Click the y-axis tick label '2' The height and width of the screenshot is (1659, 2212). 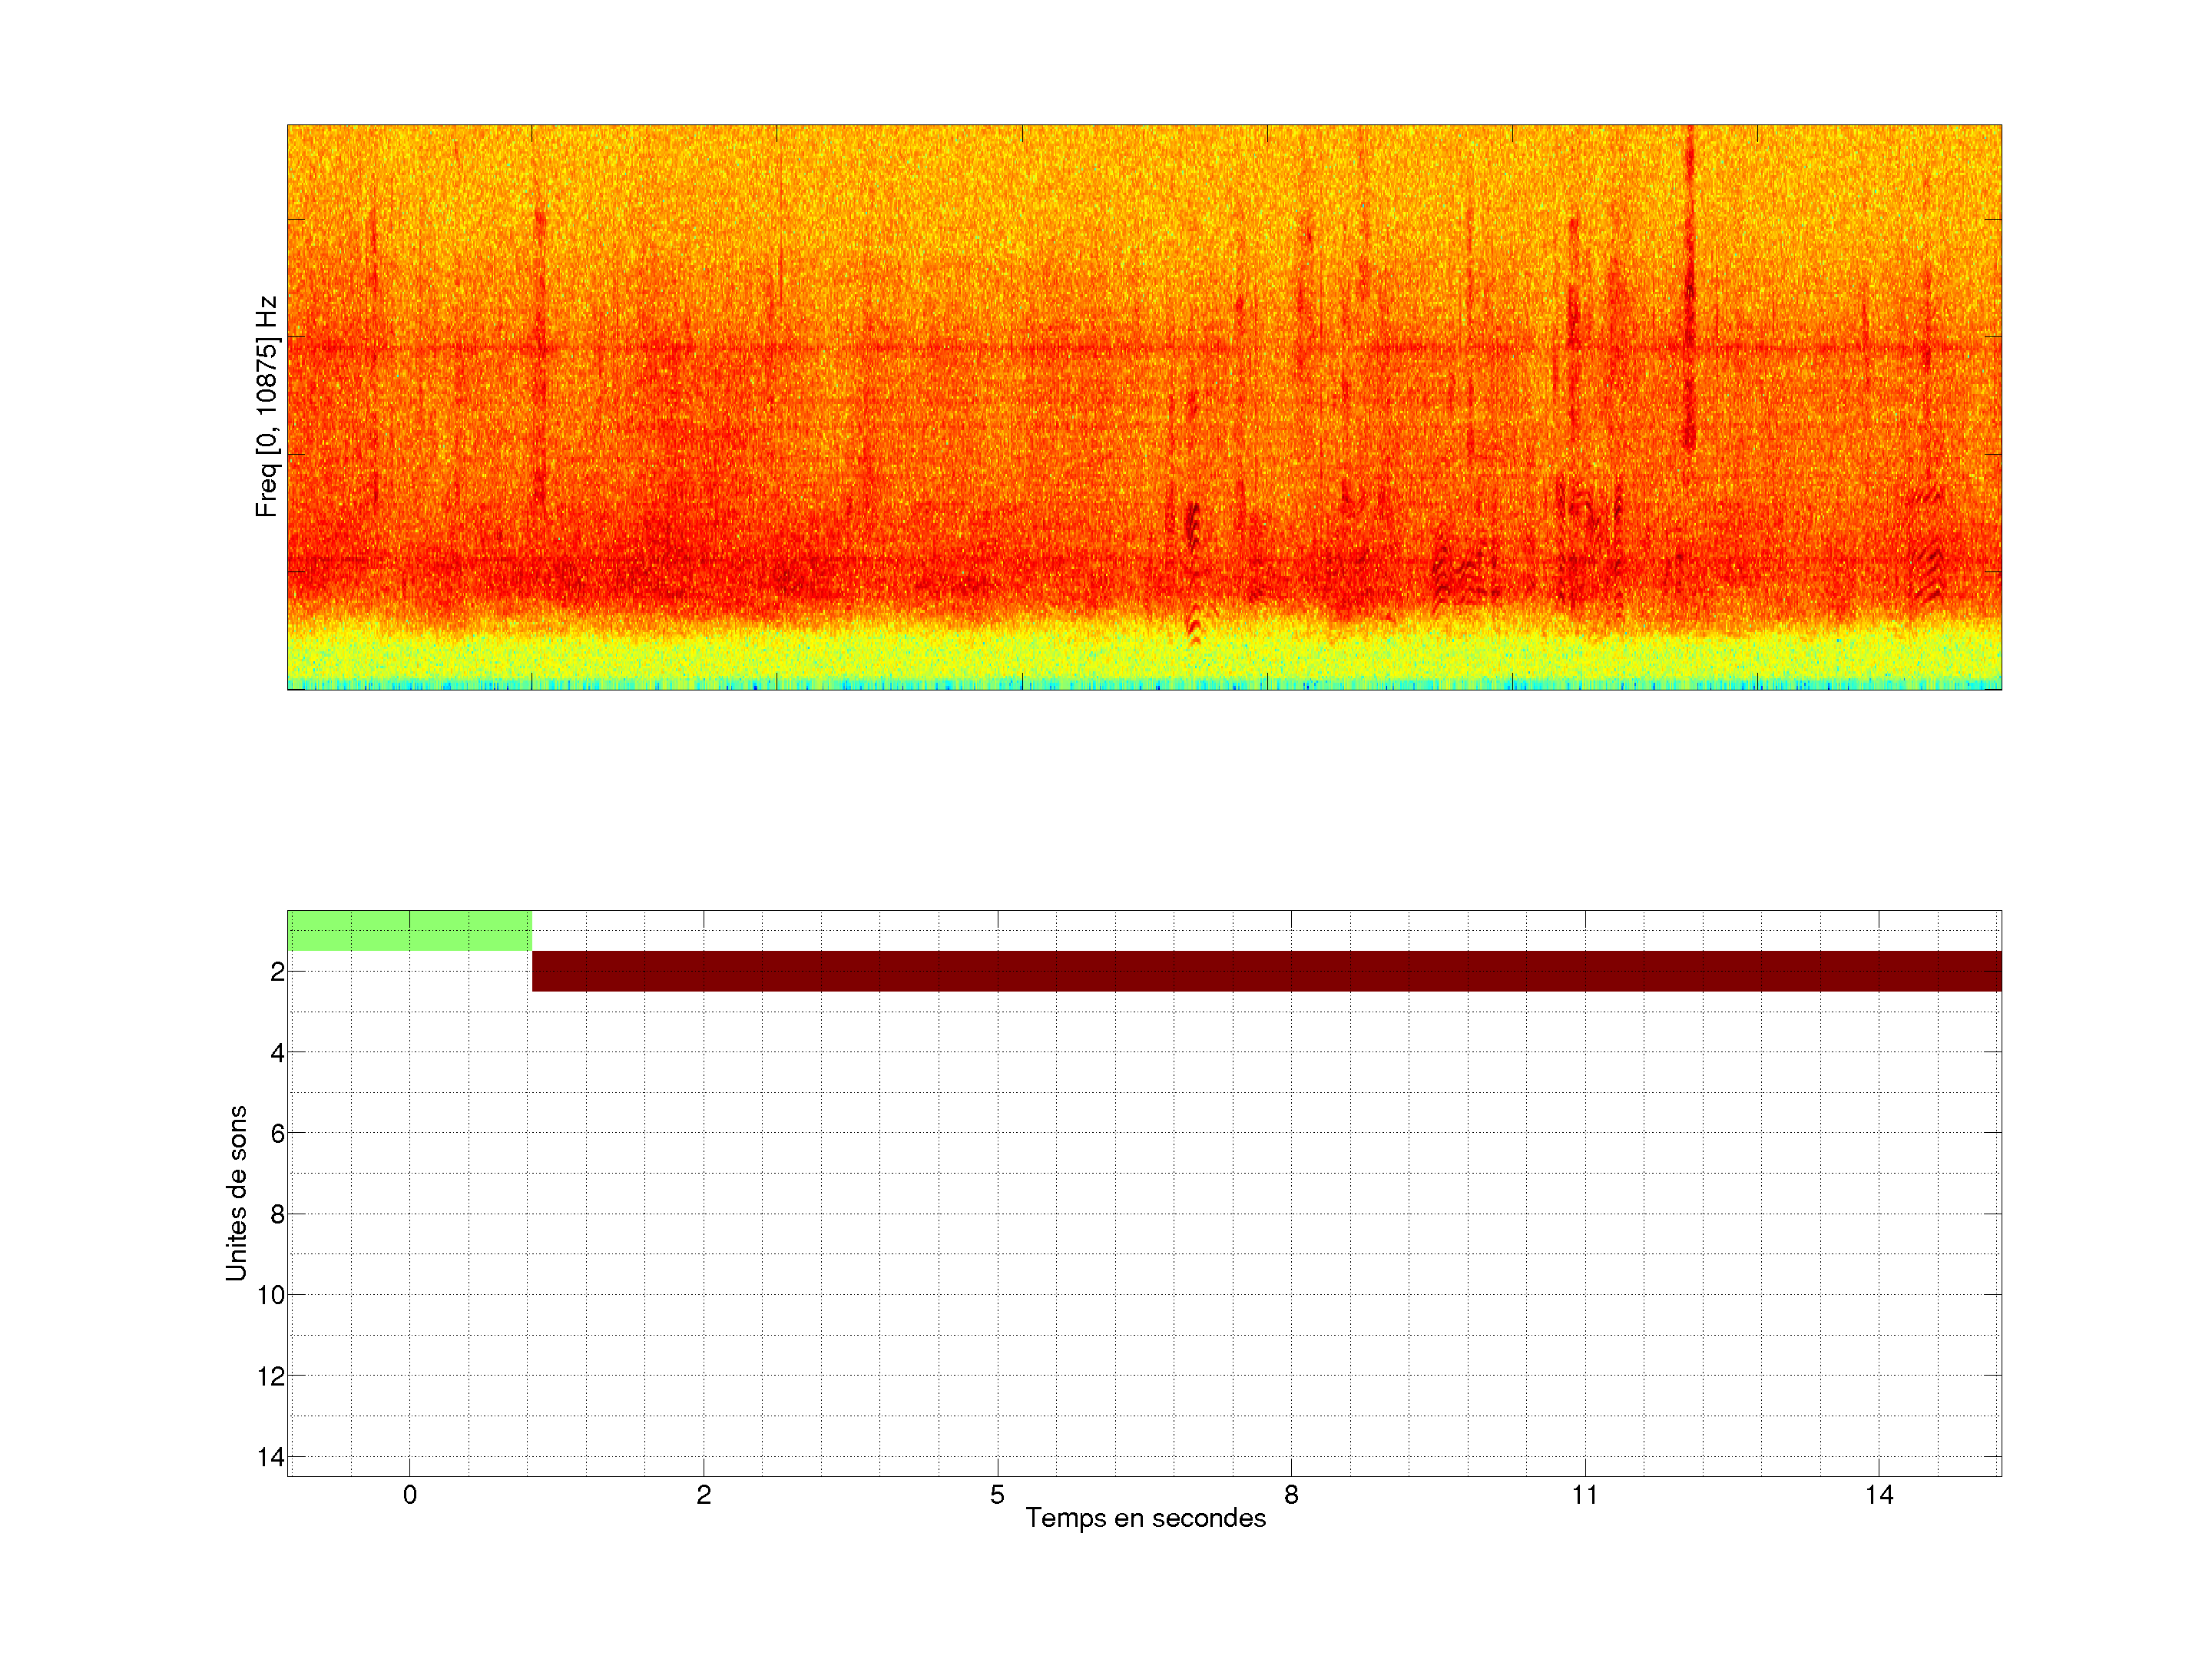click(277, 972)
